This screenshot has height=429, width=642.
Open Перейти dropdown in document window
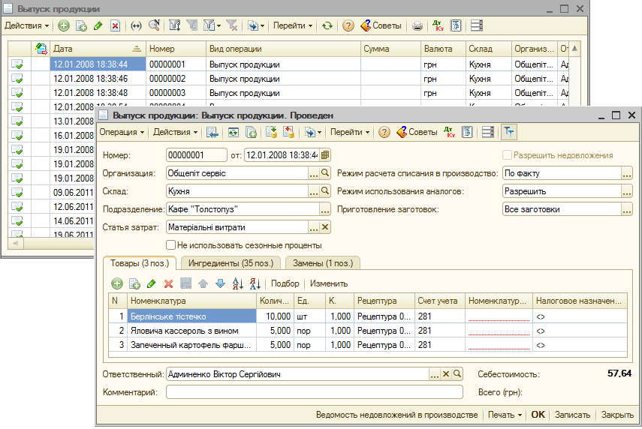(350, 132)
